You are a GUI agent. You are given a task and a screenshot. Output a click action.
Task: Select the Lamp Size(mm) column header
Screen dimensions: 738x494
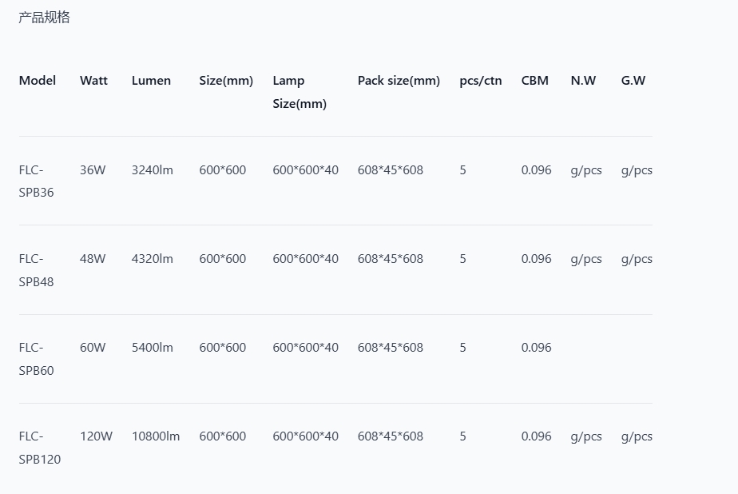coord(300,92)
